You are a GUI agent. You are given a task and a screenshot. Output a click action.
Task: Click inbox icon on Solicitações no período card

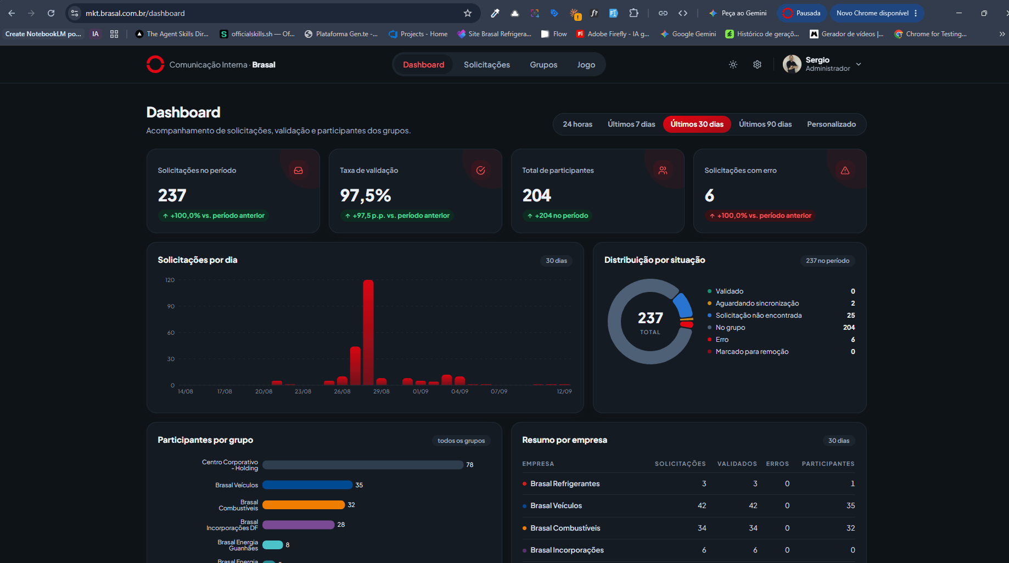[x=298, y=171]
